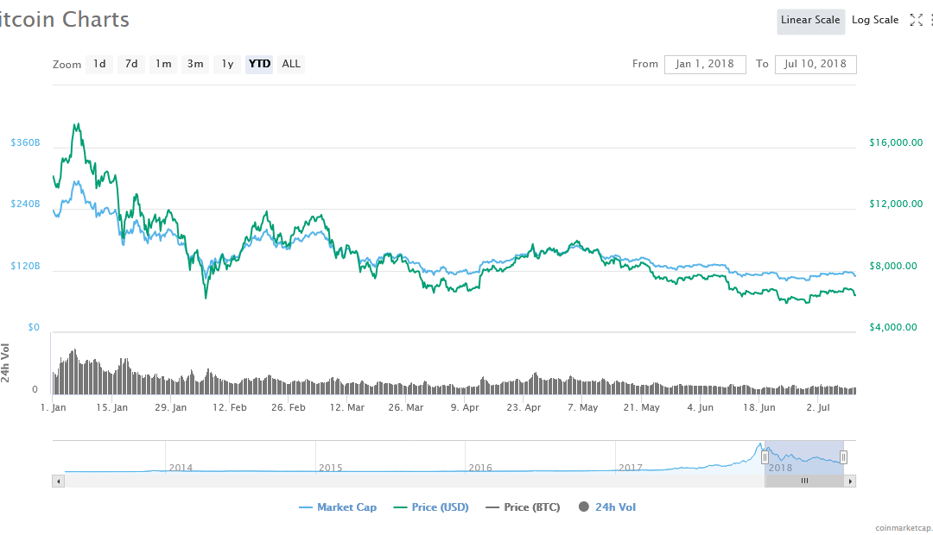Switch chart to Linear Scale
Image resolution: width=933 pixels, height=535 pixels.
tap(810, 21)
